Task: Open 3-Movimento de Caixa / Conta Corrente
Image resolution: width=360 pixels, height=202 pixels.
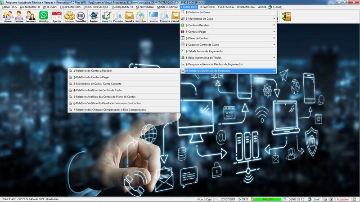Action: [124, 83]
